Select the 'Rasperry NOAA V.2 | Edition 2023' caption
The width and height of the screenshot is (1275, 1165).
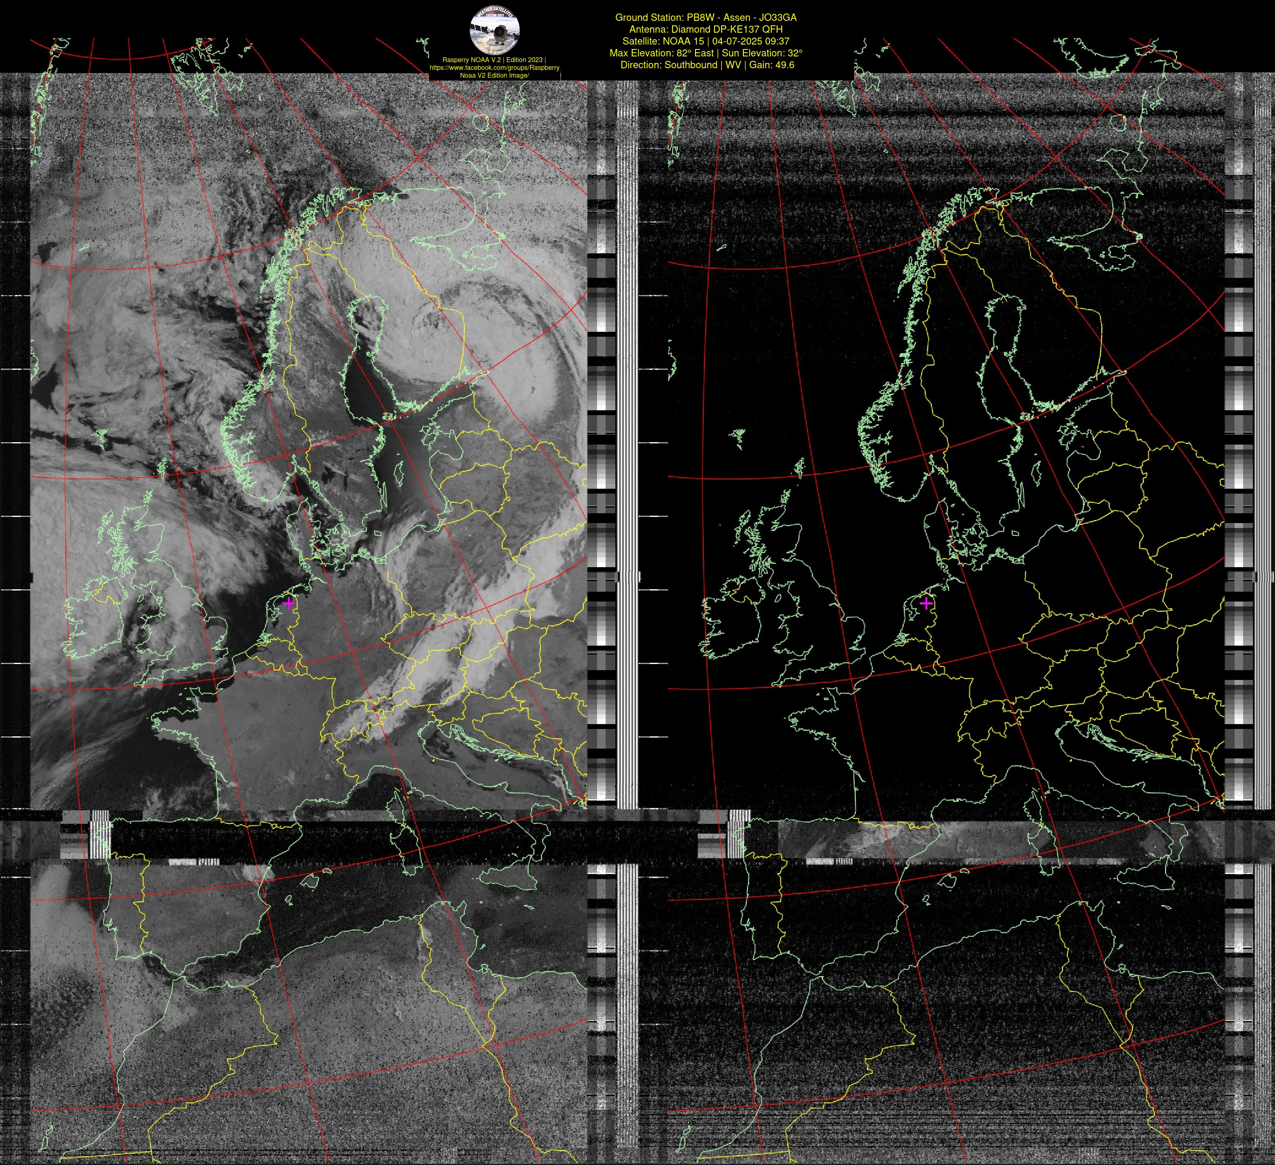[x=494, y=59]
